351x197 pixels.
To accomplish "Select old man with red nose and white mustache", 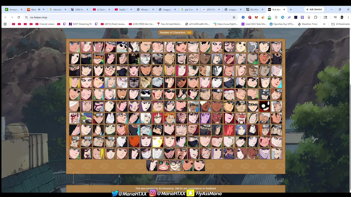I will (x=241, y=118).
